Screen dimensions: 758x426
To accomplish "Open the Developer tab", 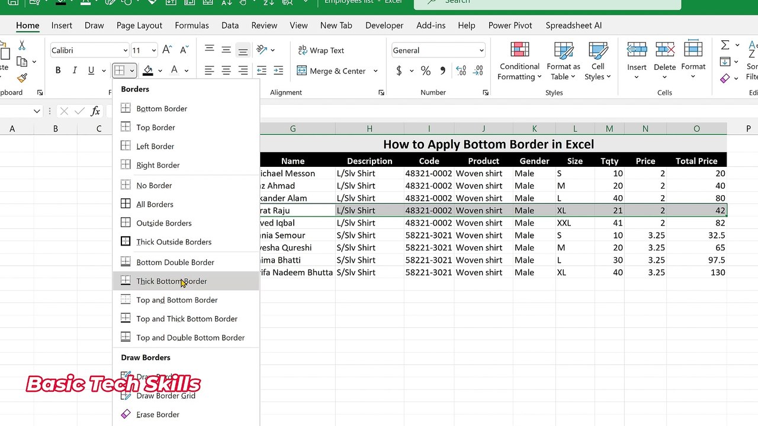I will 384,25.
